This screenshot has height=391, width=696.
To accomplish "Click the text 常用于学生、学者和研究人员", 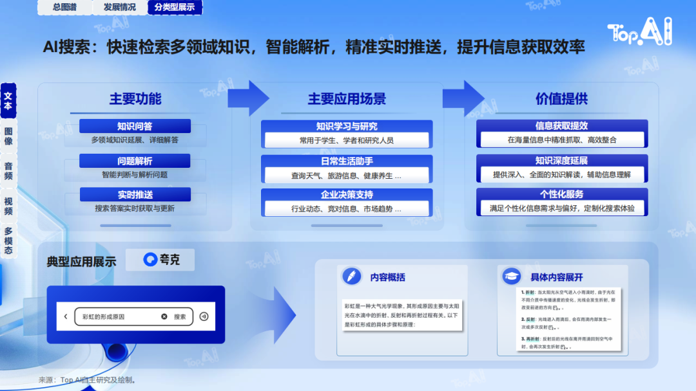I will (347, 140).
